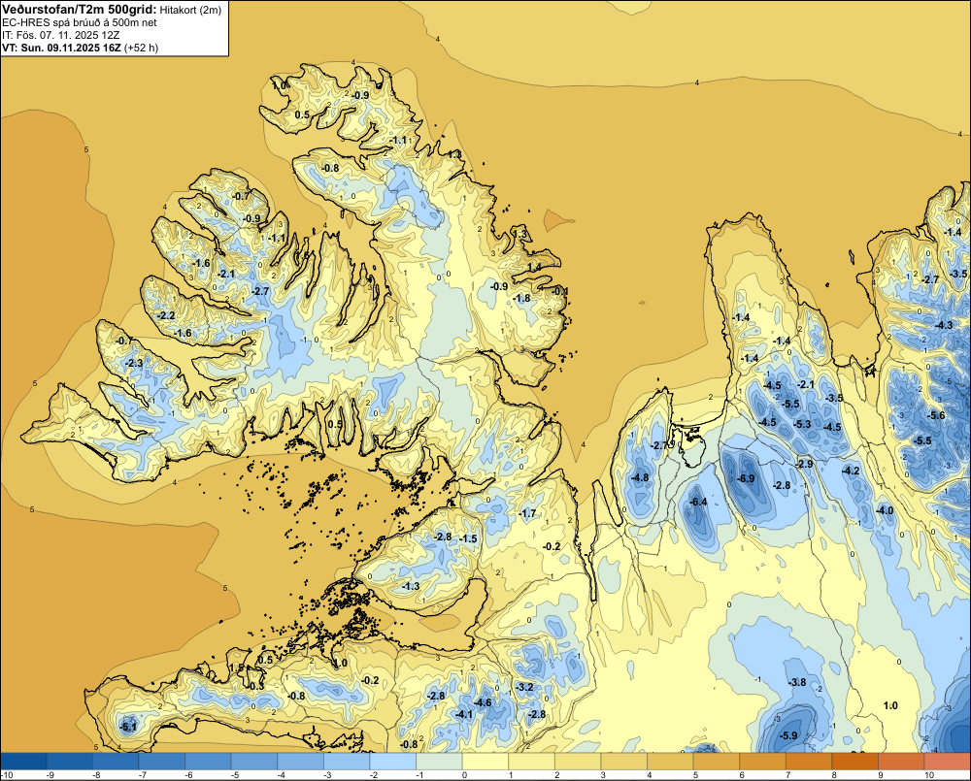Screen dimensions: 971x781
Task: Click the -5.1 temperature value on the map
Action: click(x=128, y=728)
